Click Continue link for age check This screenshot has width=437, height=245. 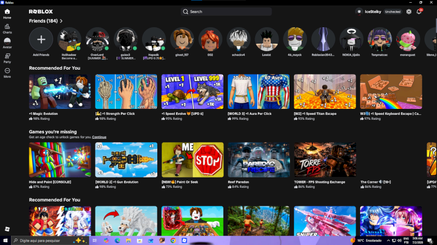(99, 137)
